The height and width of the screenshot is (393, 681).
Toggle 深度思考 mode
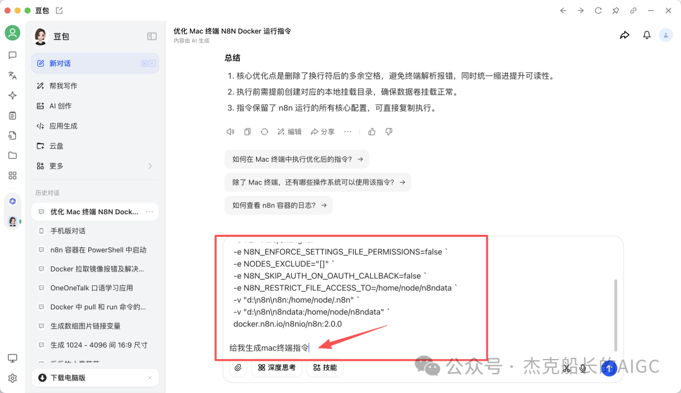point(277,368)
